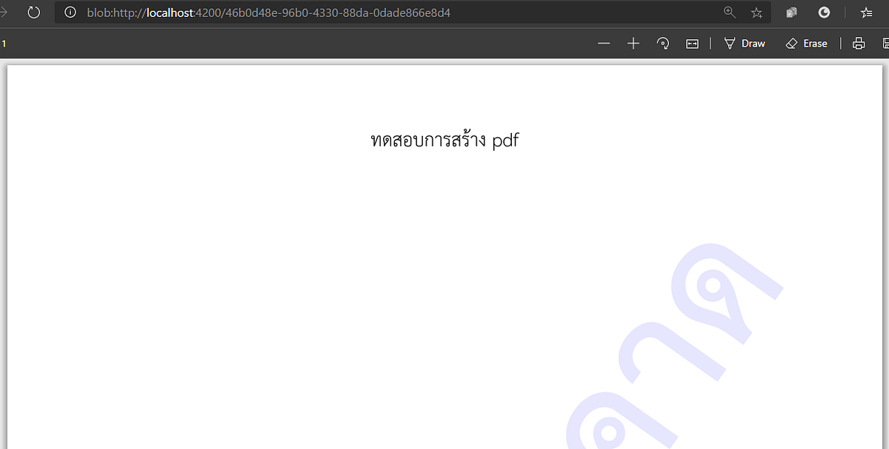Image resolution: width=889 pixels, height=449 pixels.
Task: Click the Erase button label
Action: [x=815, y=43]
